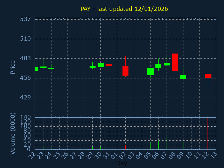Click the green candlestick on day 06
This screenshot has height=168, width=224.
(x=158, y=66)
